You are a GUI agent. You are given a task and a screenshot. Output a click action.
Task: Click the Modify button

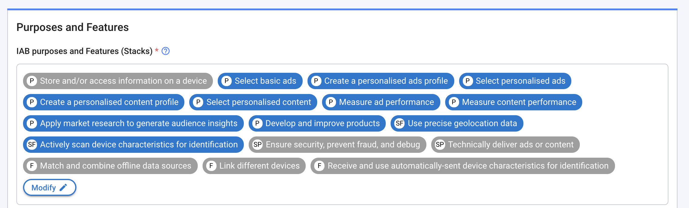tap(49, 187)
